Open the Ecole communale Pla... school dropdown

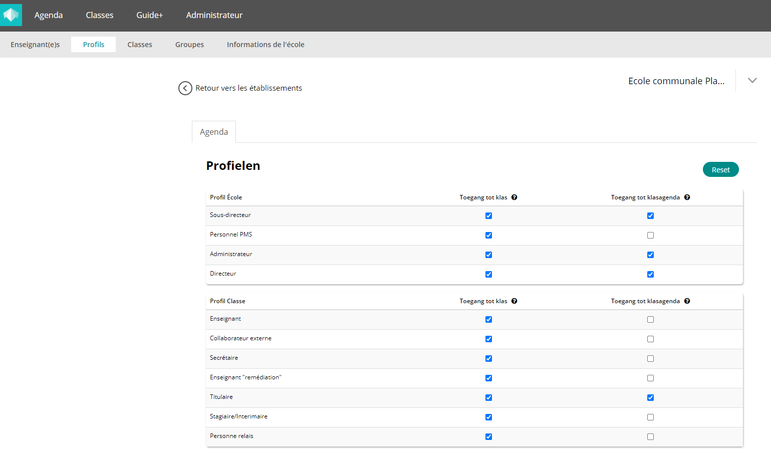[x=676, y=81]
